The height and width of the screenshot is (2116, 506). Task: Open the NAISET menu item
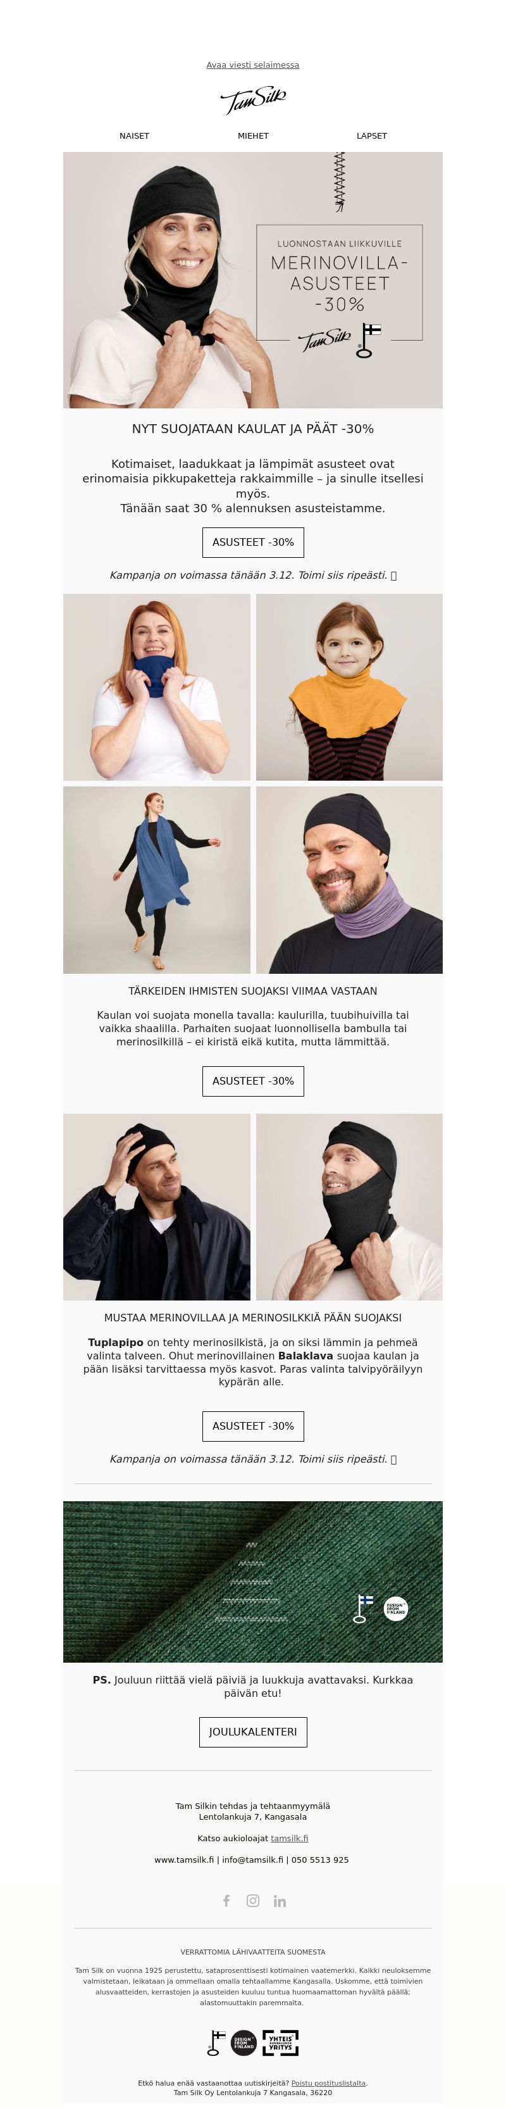pyautogui.click(x=135, y=135)
